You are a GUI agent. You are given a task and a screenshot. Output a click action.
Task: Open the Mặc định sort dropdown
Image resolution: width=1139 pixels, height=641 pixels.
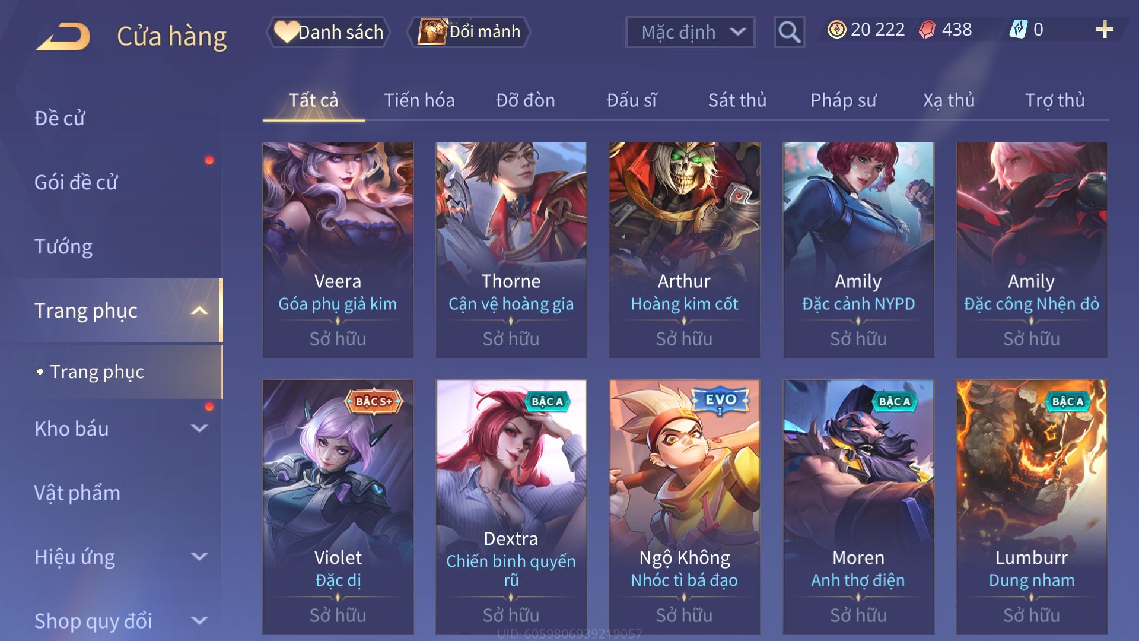pyautogui.click(x=690, y=32)
